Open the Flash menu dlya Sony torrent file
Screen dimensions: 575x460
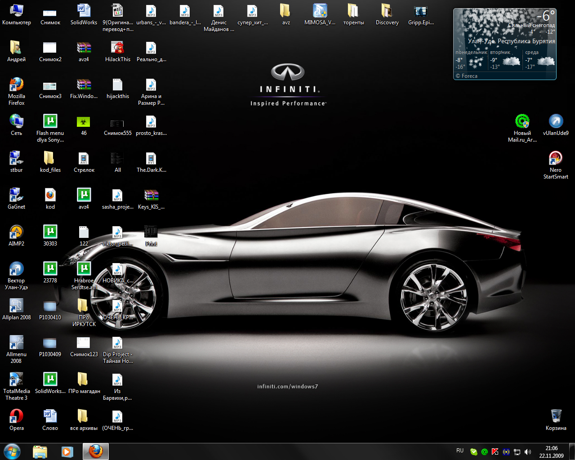tap(50, 122)
